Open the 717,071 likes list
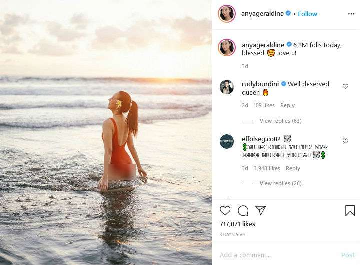360x265 pixels. coord(237,224)
